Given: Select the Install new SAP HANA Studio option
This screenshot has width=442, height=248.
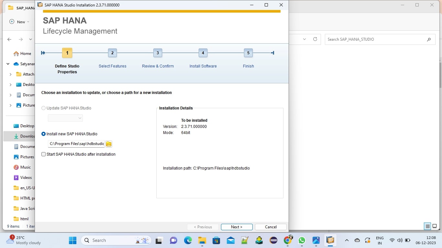Looking at the screenshot, I should pos(43,134).
